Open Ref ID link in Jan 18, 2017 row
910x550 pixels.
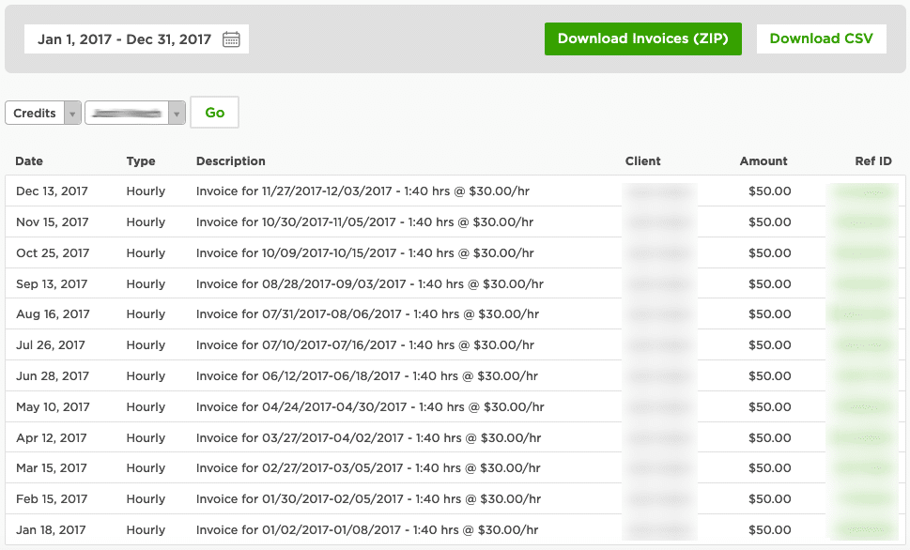863,529
